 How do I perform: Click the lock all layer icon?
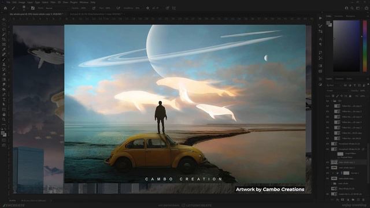click(x=350, y=96)
